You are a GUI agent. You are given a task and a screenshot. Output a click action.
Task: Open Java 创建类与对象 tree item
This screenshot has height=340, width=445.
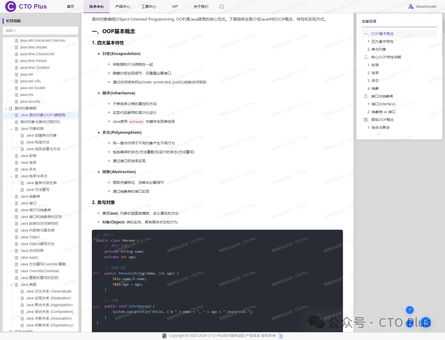tap(42, 135)
